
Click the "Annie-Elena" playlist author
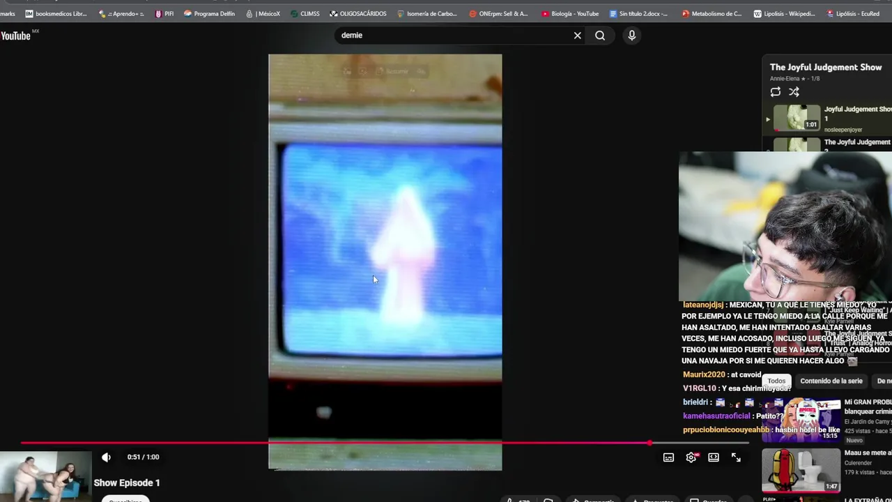coord(787,79)
